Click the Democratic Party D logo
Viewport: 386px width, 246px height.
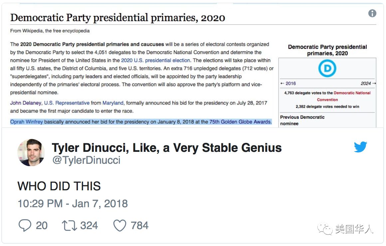(x=327, y=69)
